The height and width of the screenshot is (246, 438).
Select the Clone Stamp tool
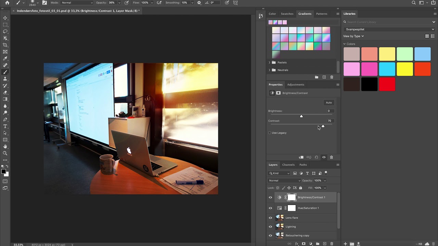(5, 79)
